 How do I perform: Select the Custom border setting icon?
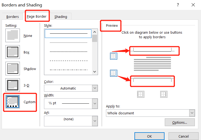(x=13, y=102)
